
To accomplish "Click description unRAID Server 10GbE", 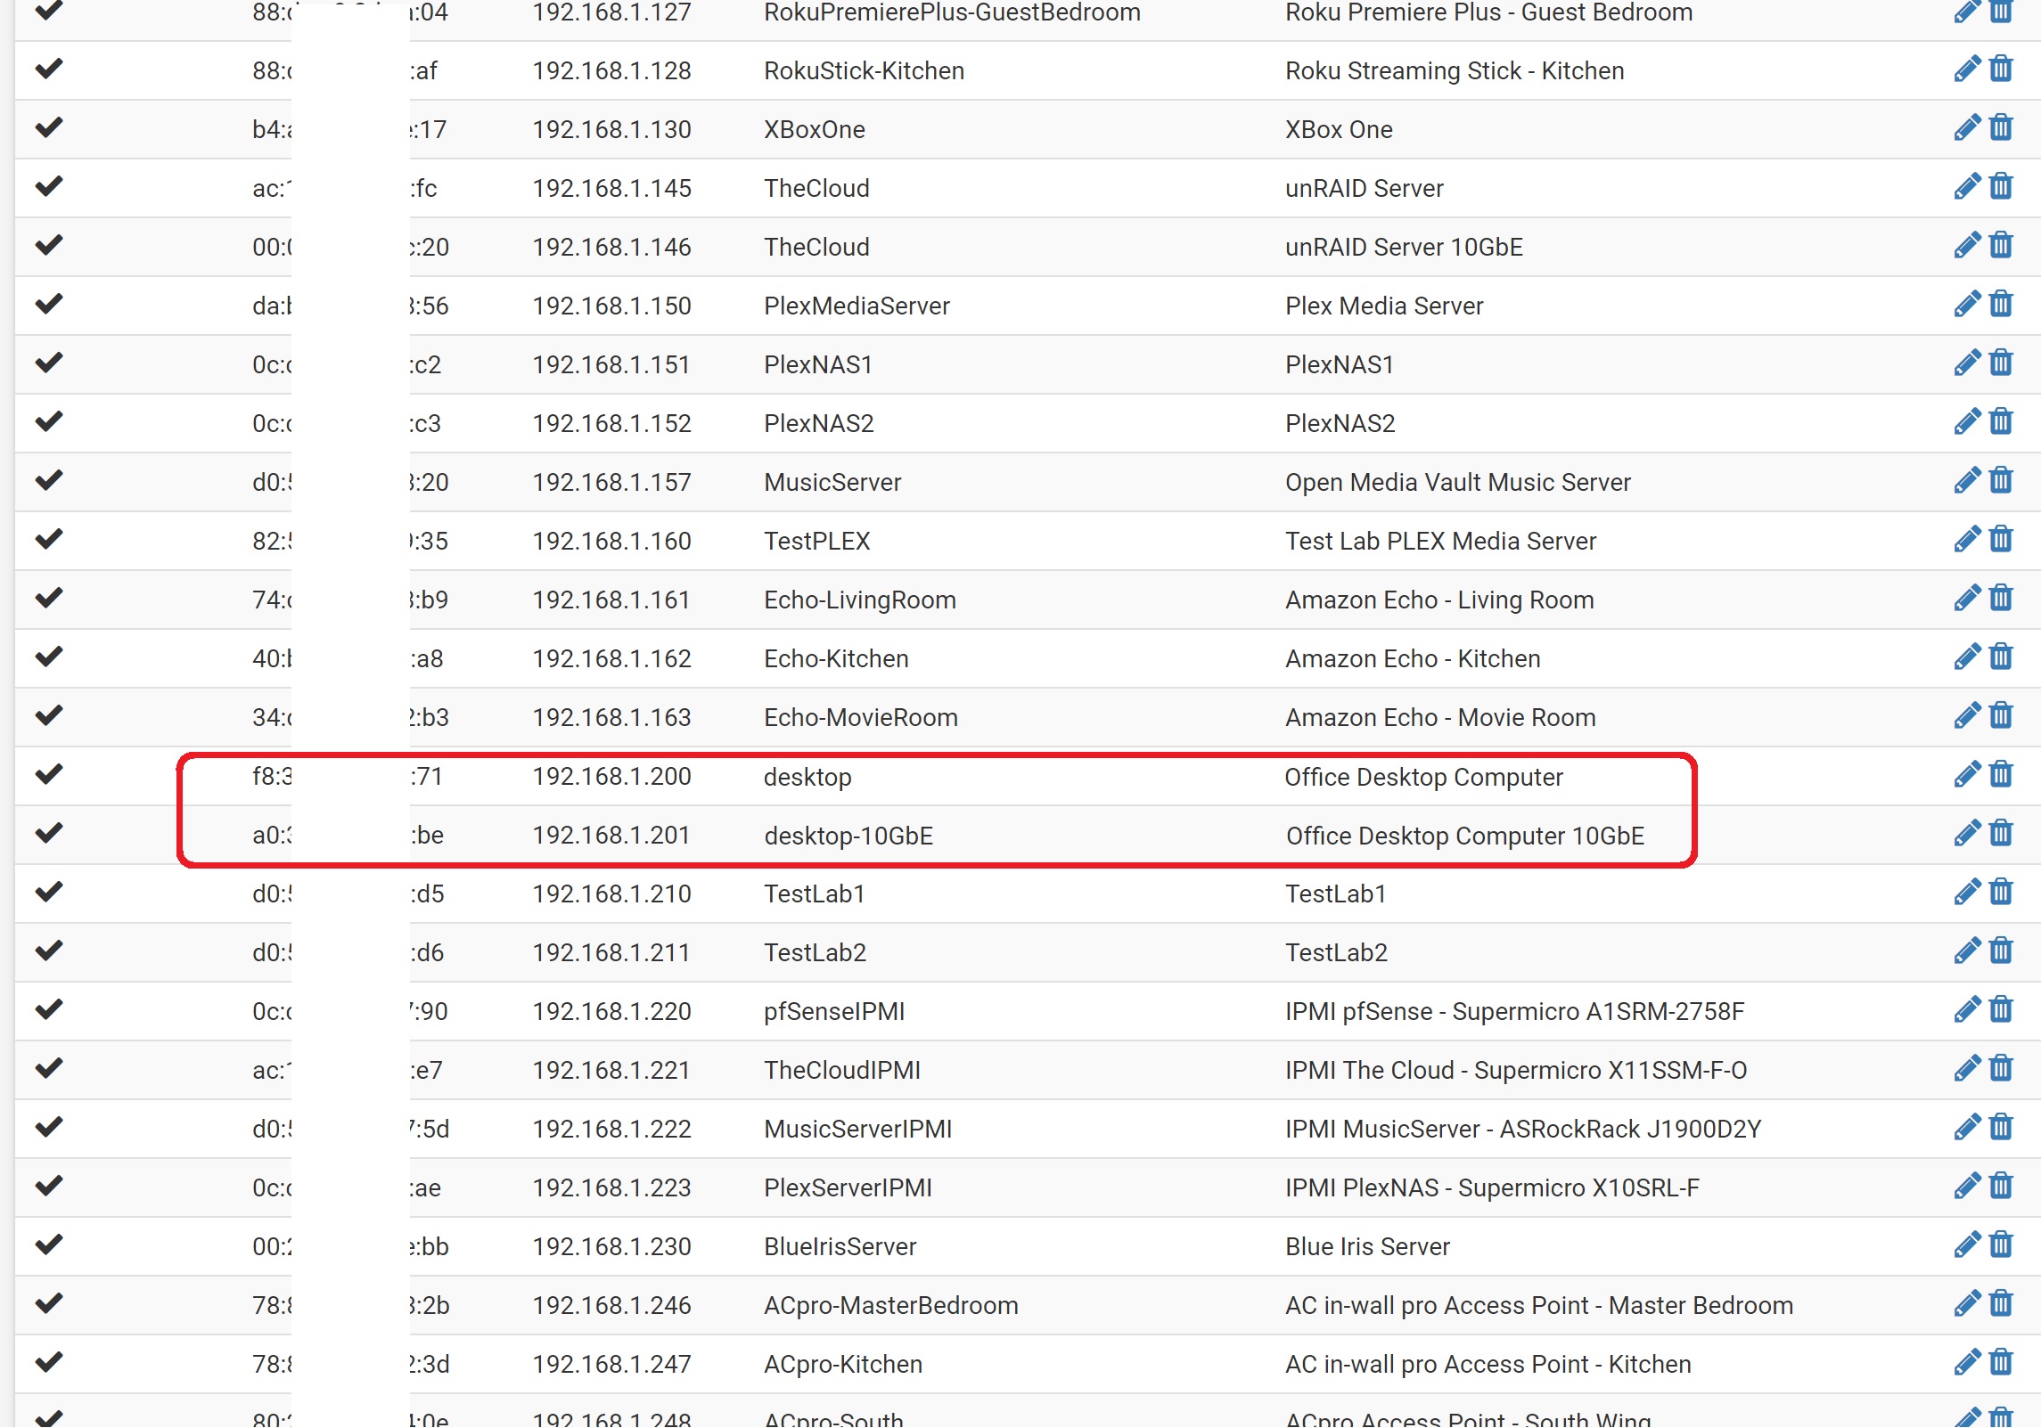I will 1404,248.
